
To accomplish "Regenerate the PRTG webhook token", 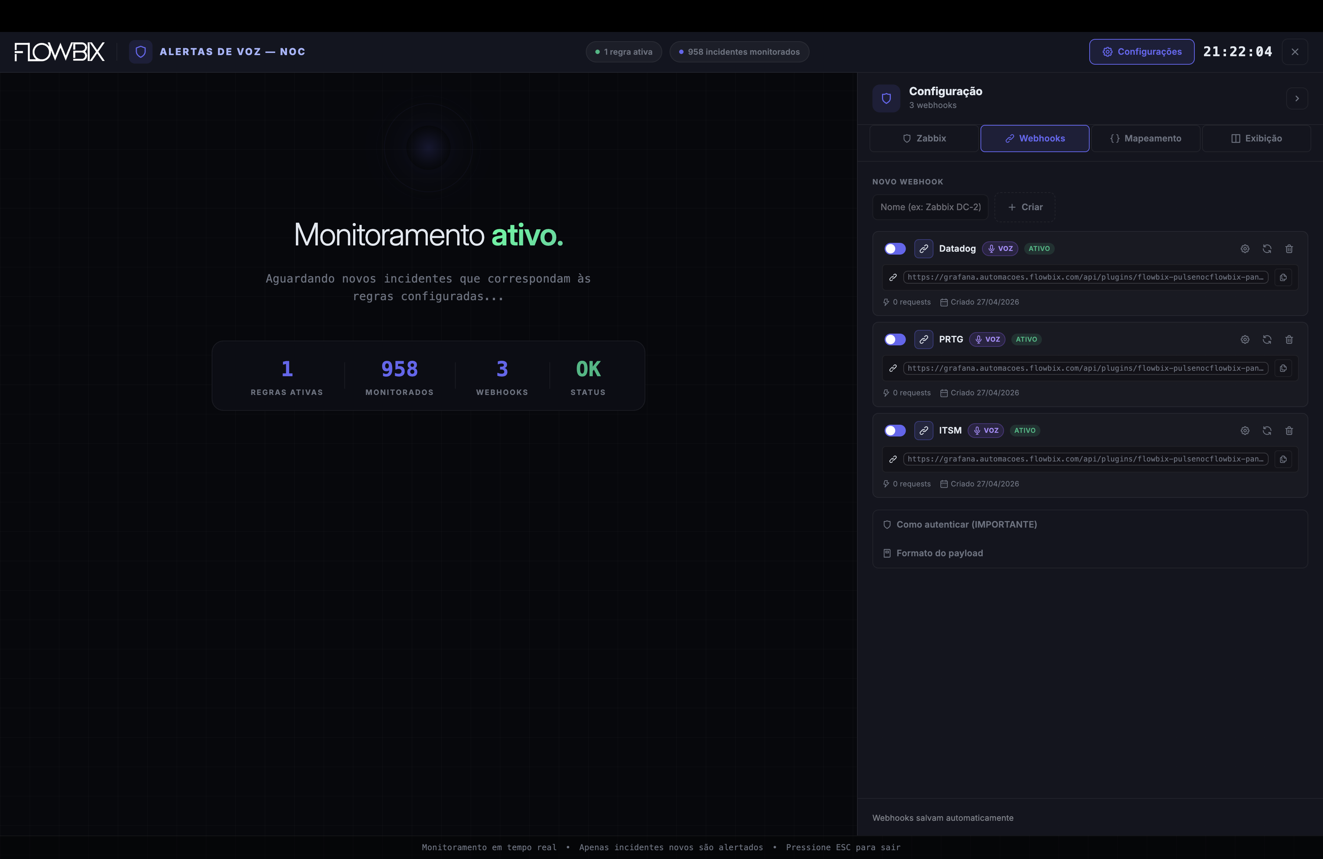I will tap(1267, 339).
